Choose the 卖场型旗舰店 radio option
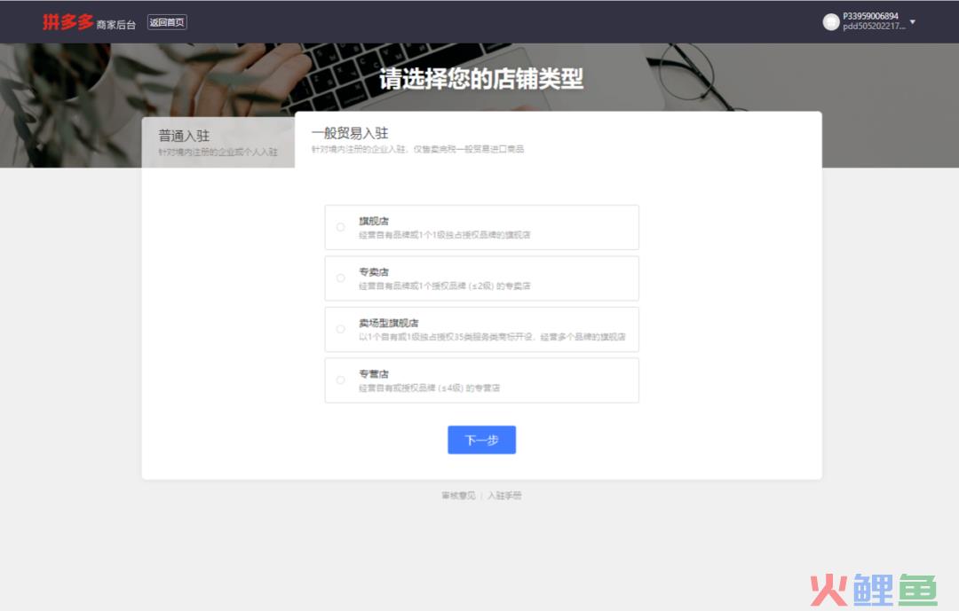959x611 pixels. point(340,329)
